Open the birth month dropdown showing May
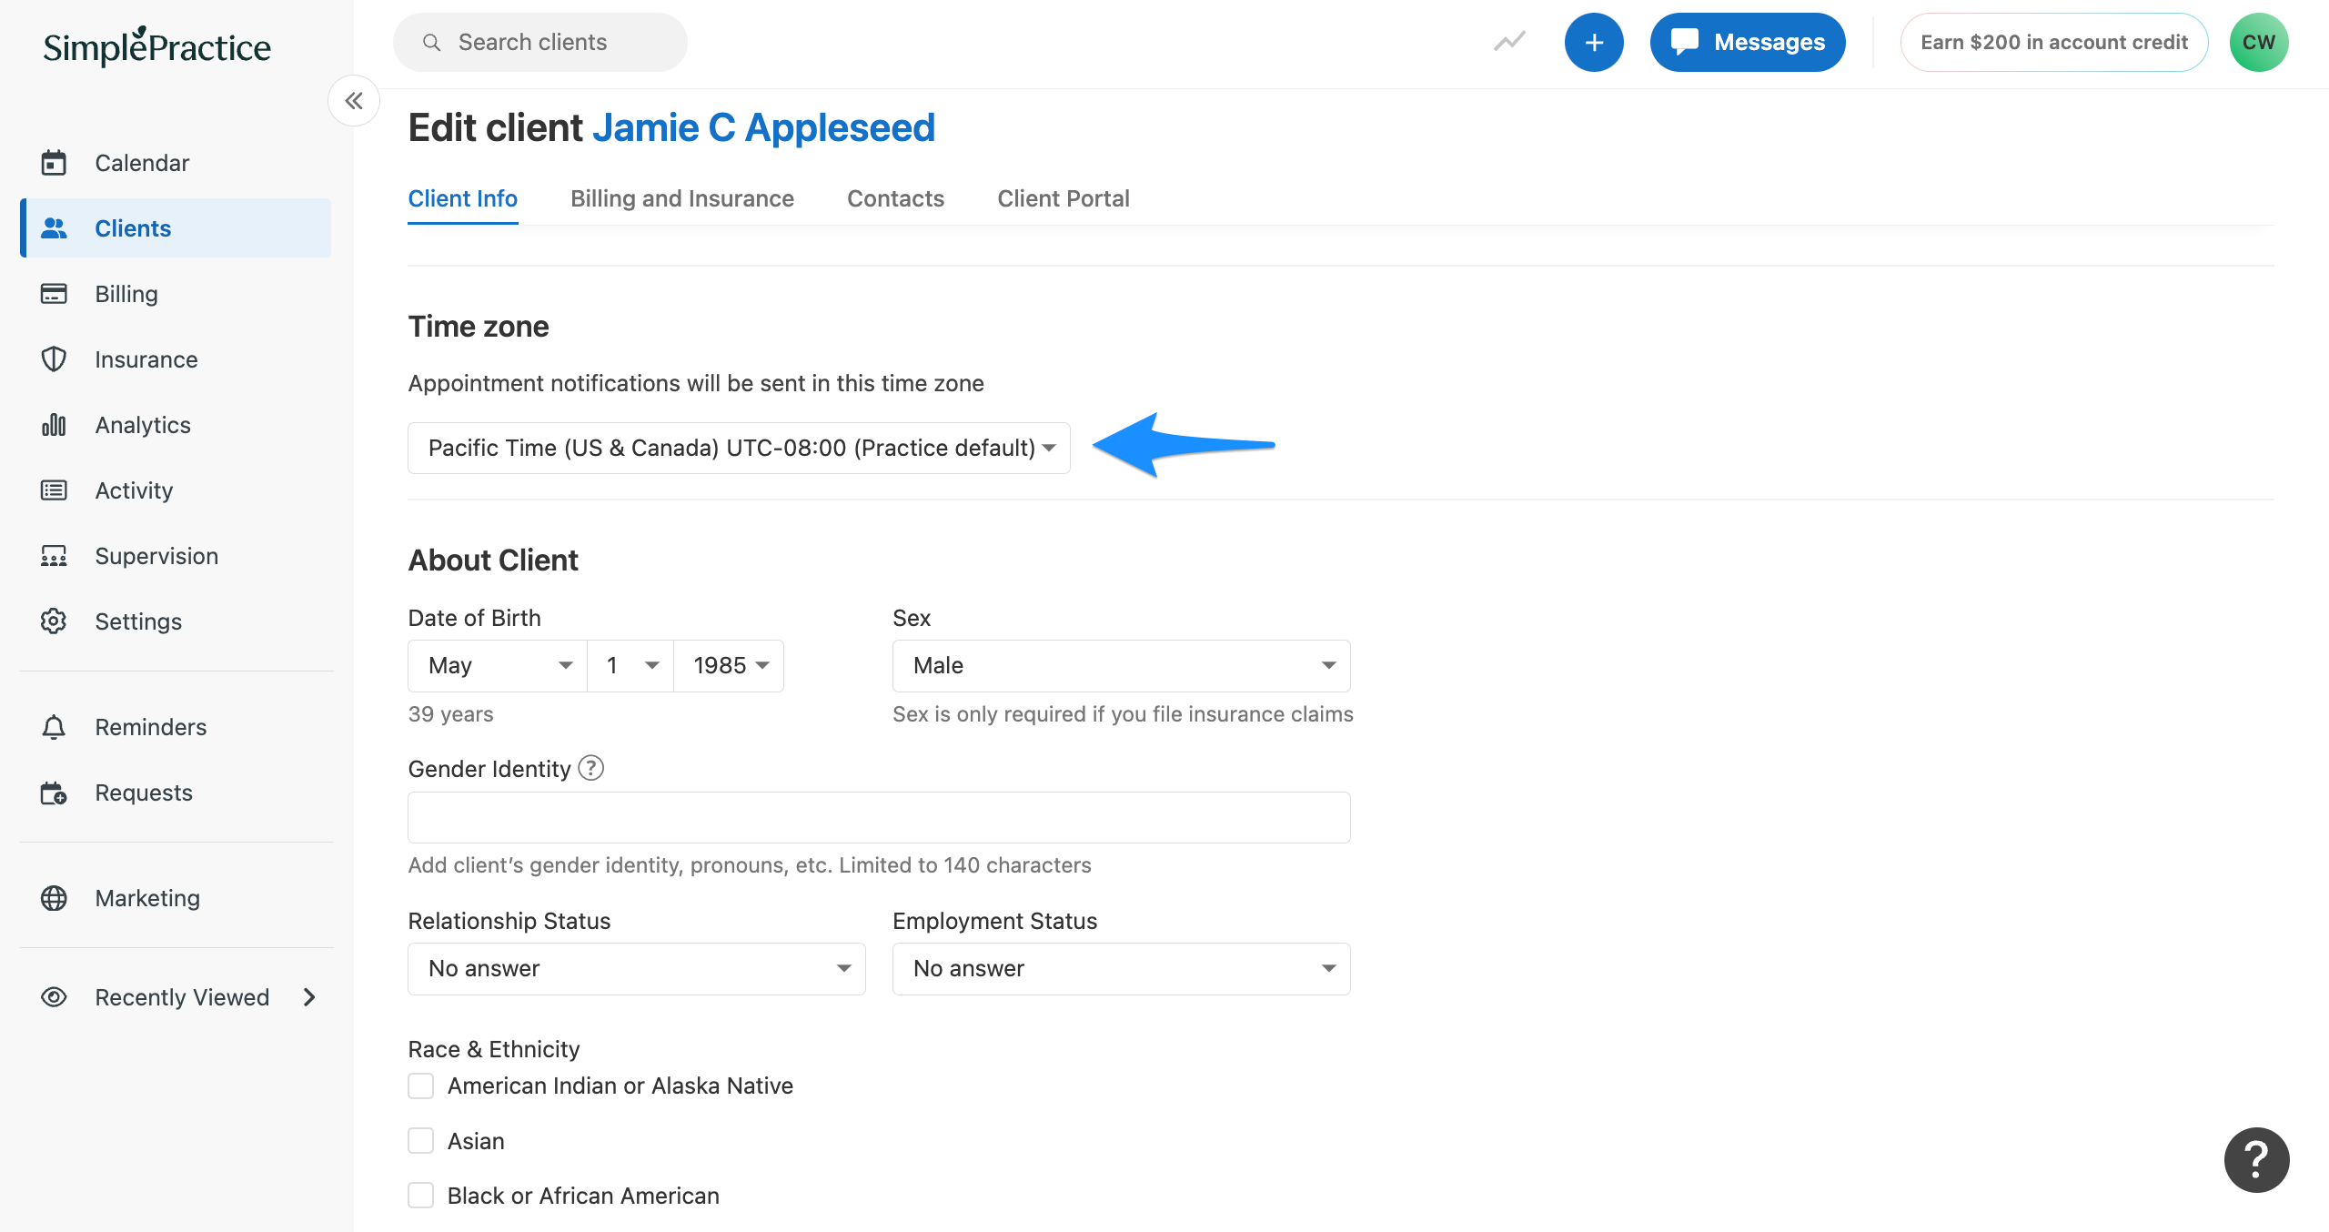 (498, 666)
